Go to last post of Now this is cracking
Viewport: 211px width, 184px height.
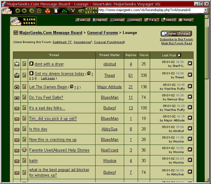(x=190, y=139)
